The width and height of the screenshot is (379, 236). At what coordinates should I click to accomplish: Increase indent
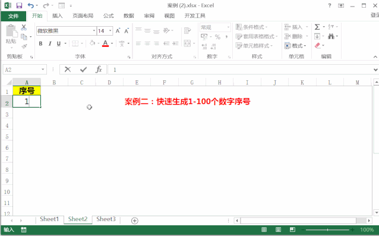click(x=175, y=43)
